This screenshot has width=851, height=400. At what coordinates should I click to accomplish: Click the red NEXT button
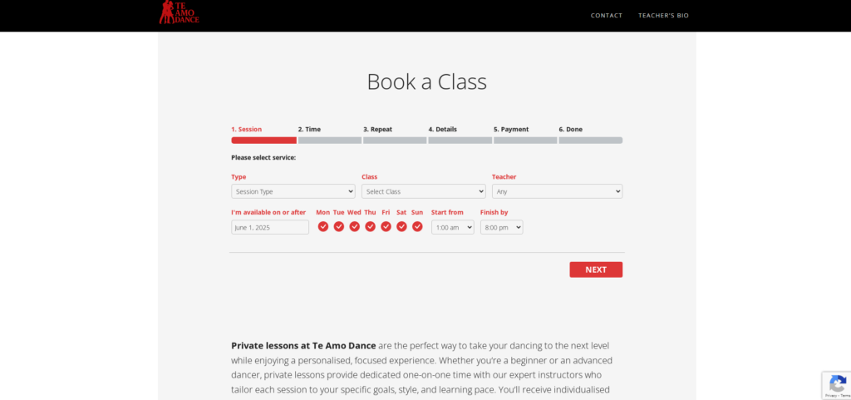[596, 269]
